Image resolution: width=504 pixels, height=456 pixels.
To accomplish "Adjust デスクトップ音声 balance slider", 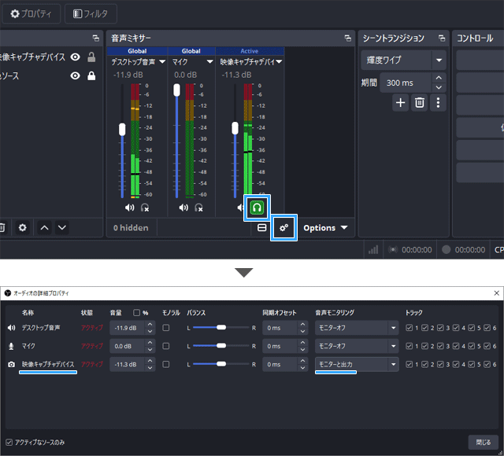I will click(x=221, y=327).
